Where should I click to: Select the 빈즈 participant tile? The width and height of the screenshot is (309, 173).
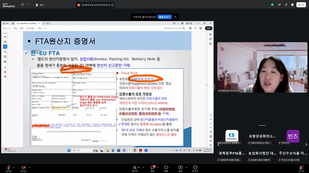(293, 136)
